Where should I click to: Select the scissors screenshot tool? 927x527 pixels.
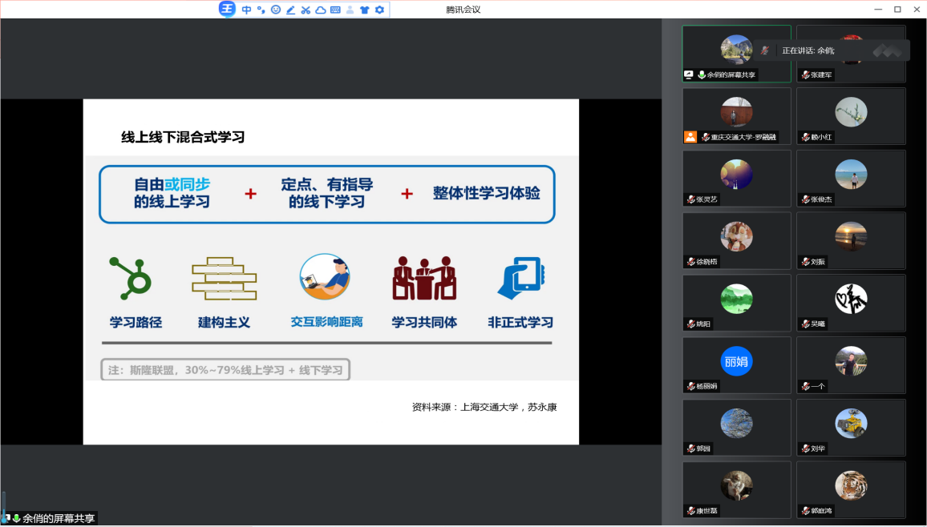coord(306,10)
